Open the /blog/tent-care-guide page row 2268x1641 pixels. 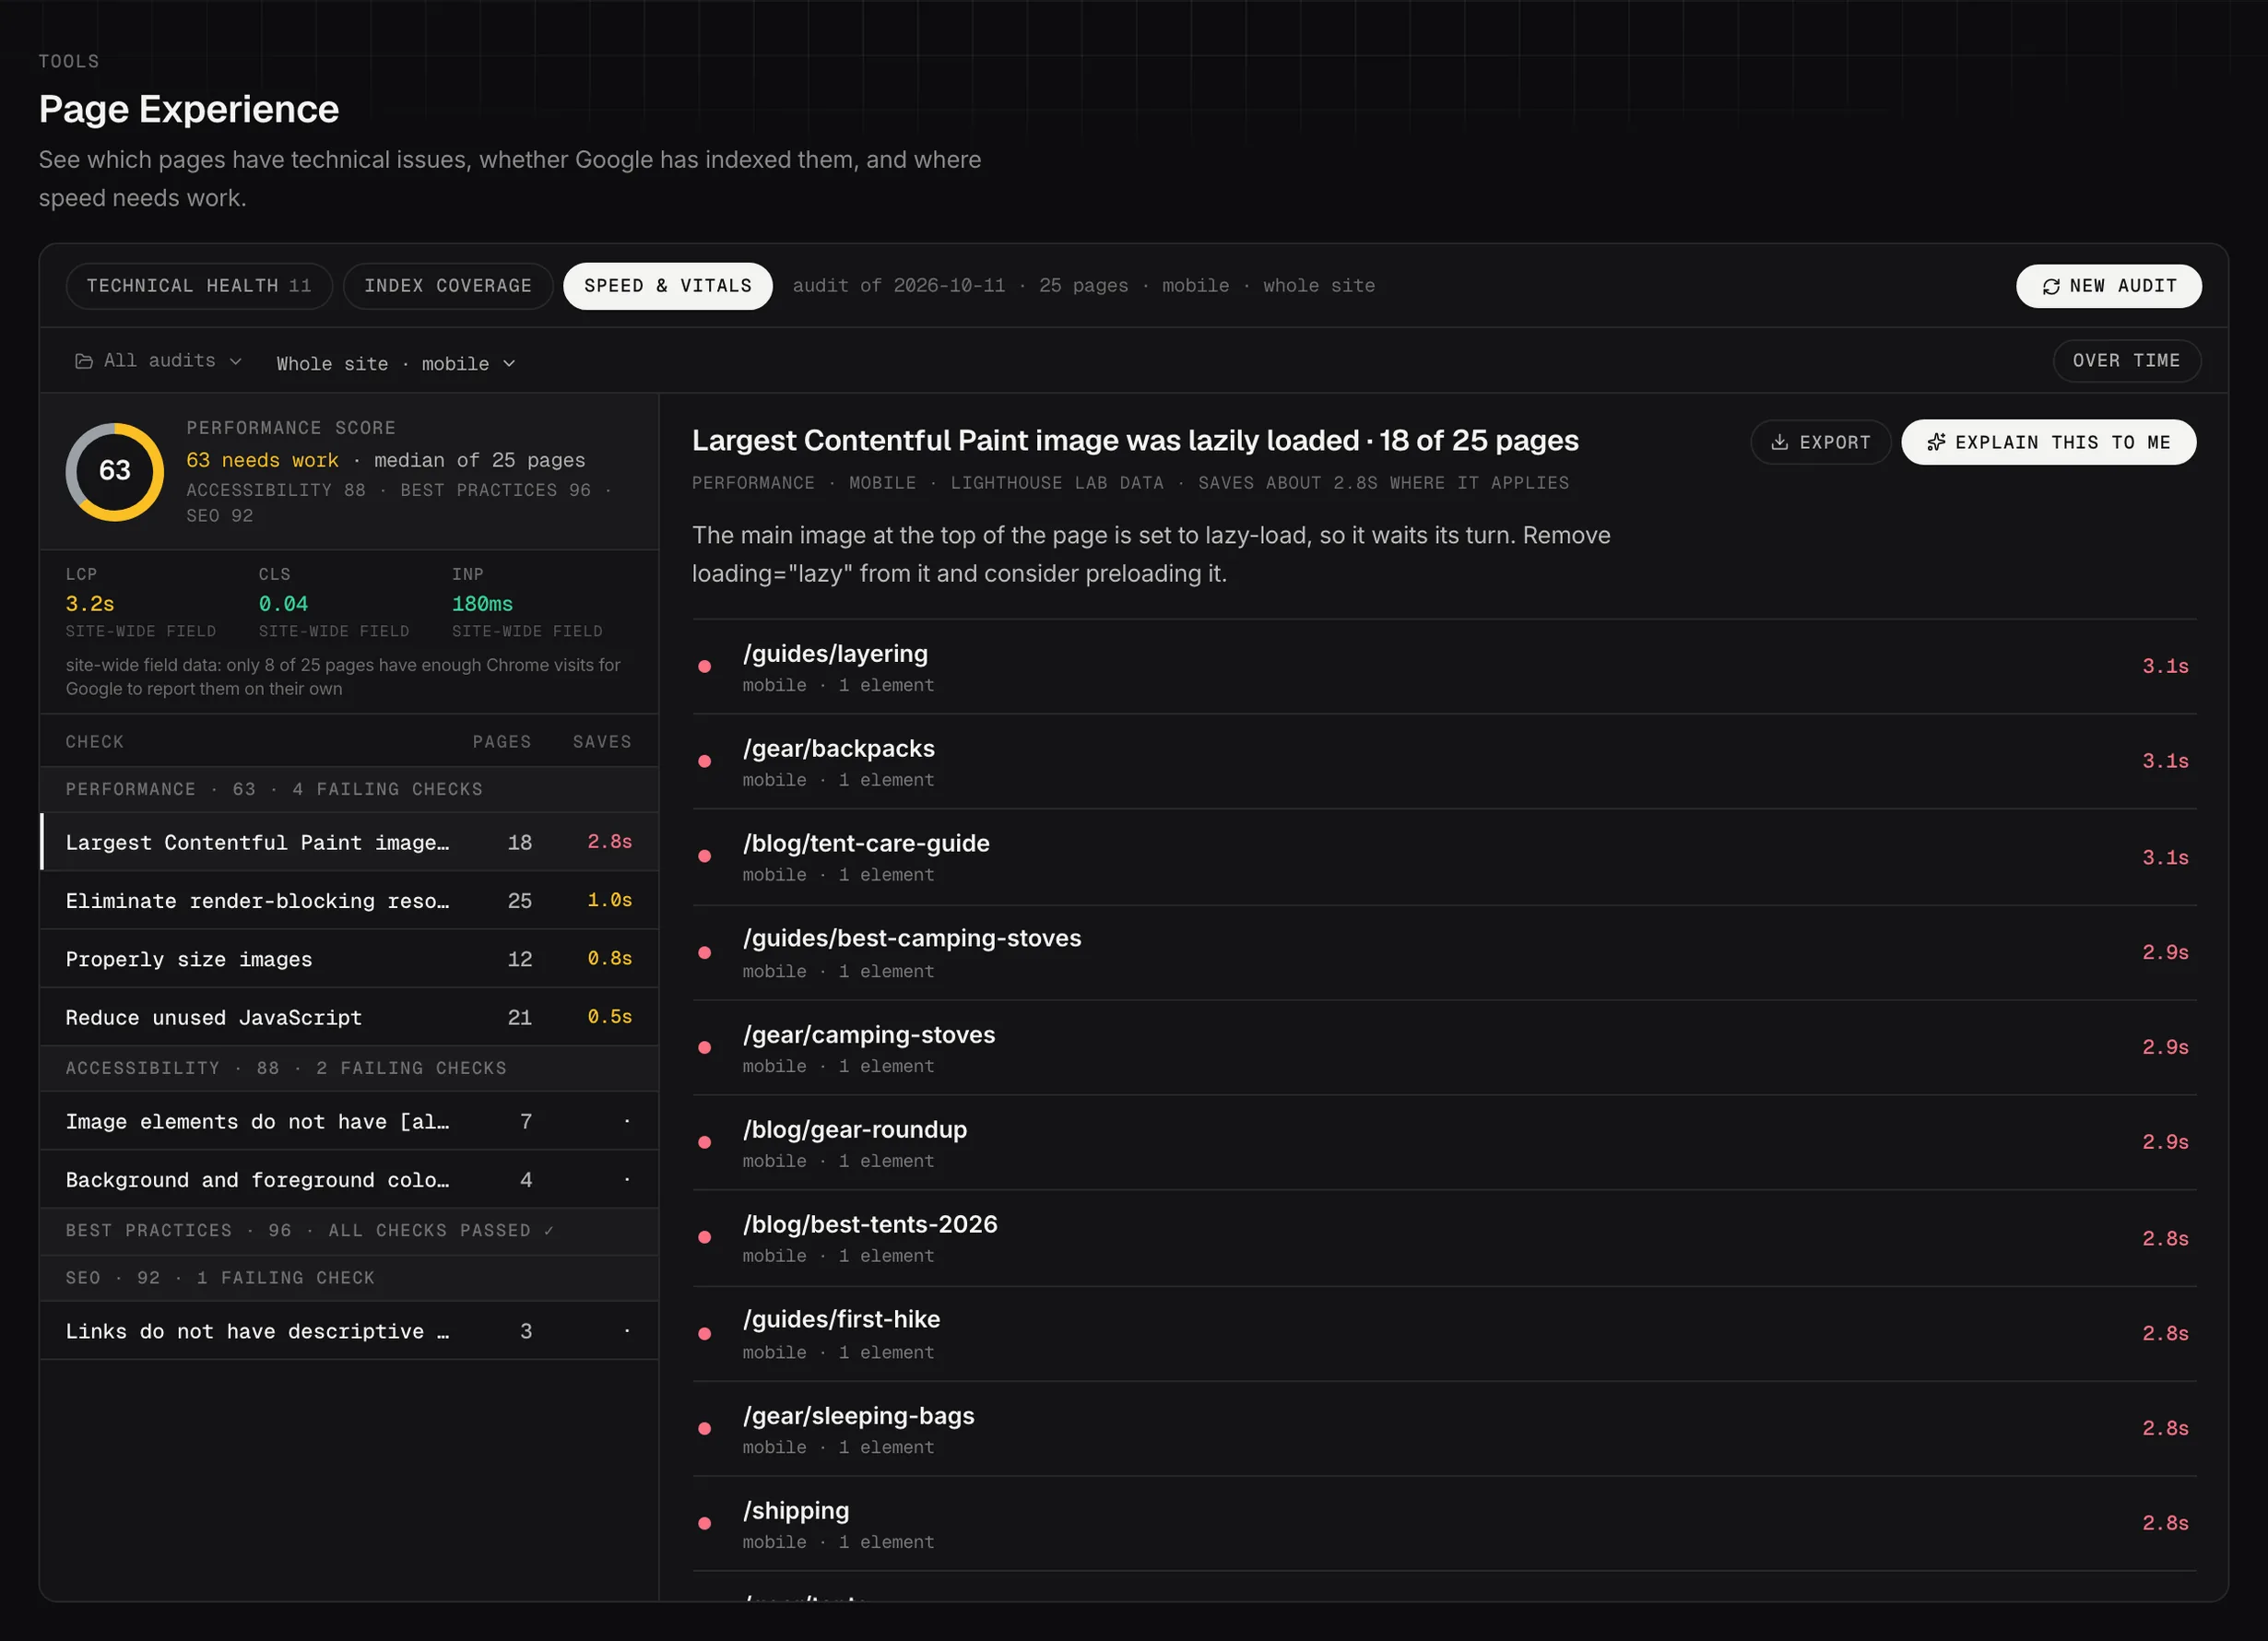click(1444, 857)
